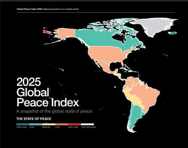188x148 pixels.
Task: Click the snapshot of global peace subtitle
Action: coord(54,111)
